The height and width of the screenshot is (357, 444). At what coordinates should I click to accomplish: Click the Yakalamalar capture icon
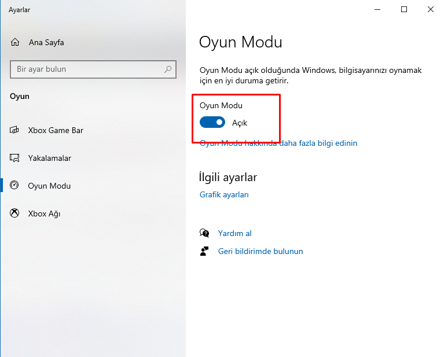pos(14,158)
